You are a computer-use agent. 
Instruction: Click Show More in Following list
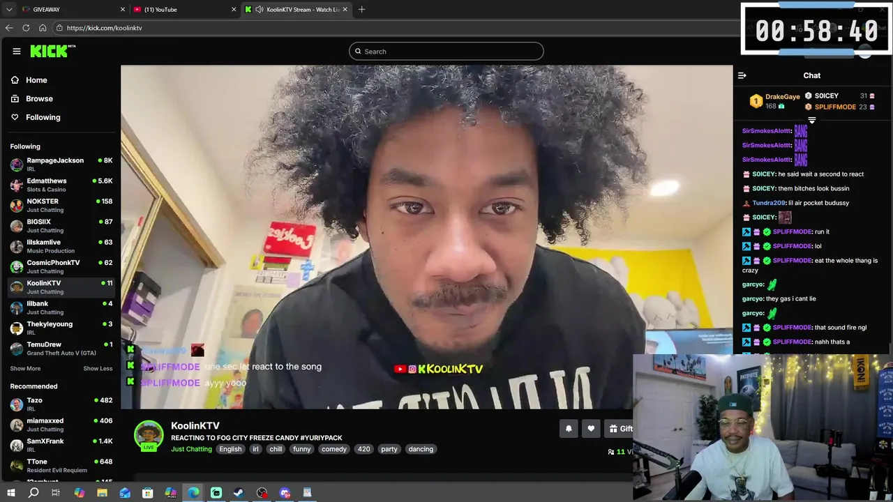(x=25, y=368)
